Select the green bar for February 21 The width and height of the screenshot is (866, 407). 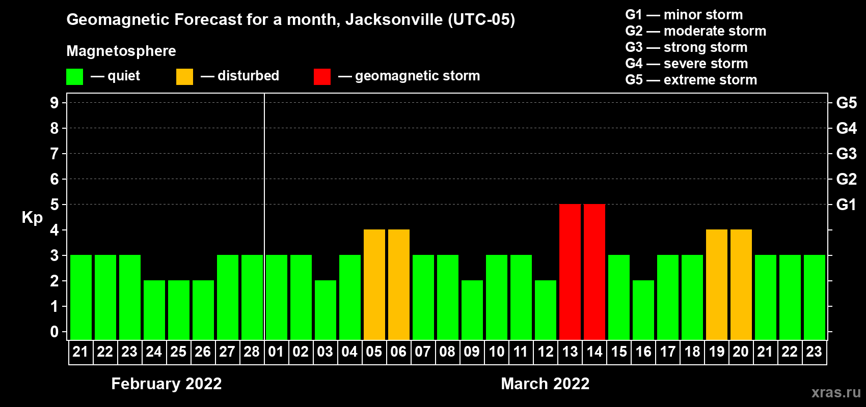[x=81, y=297]
